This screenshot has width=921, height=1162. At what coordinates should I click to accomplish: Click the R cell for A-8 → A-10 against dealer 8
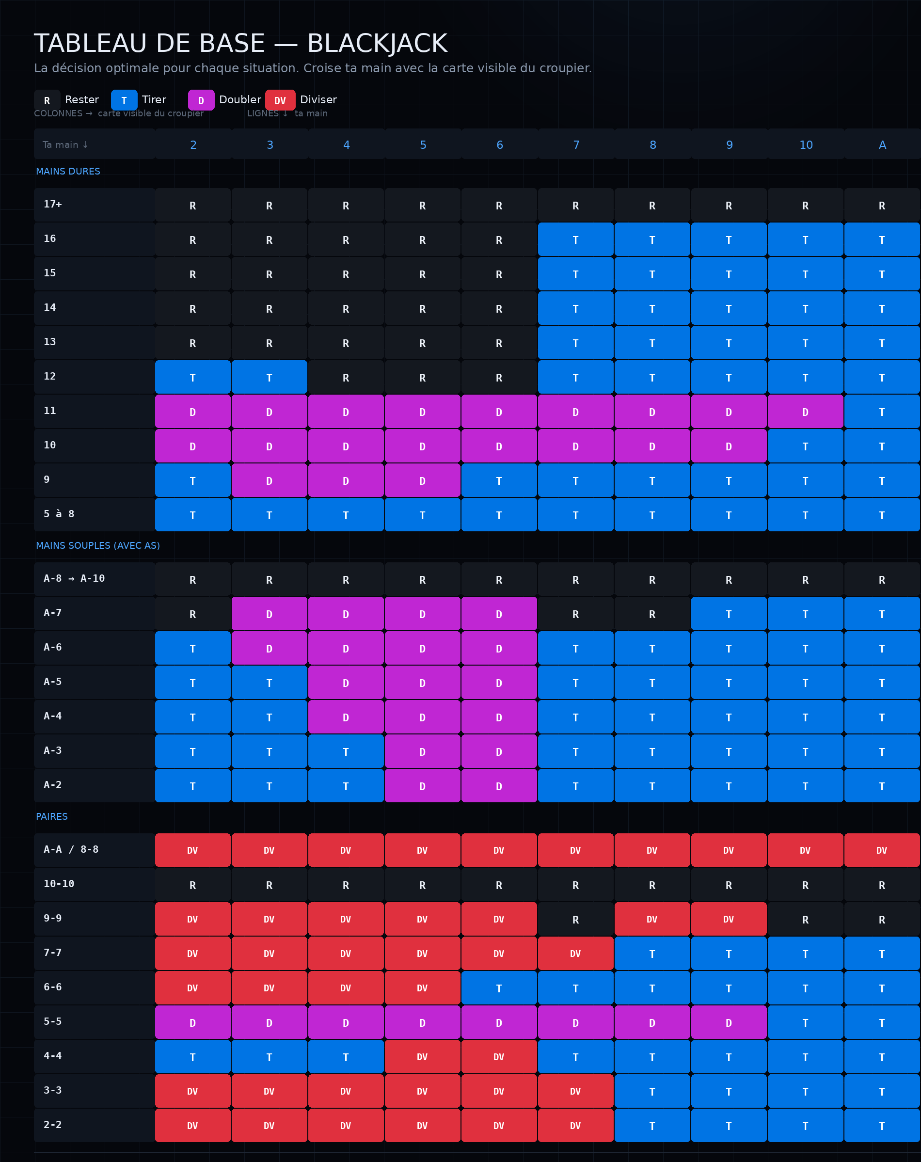tap(652, 579)
